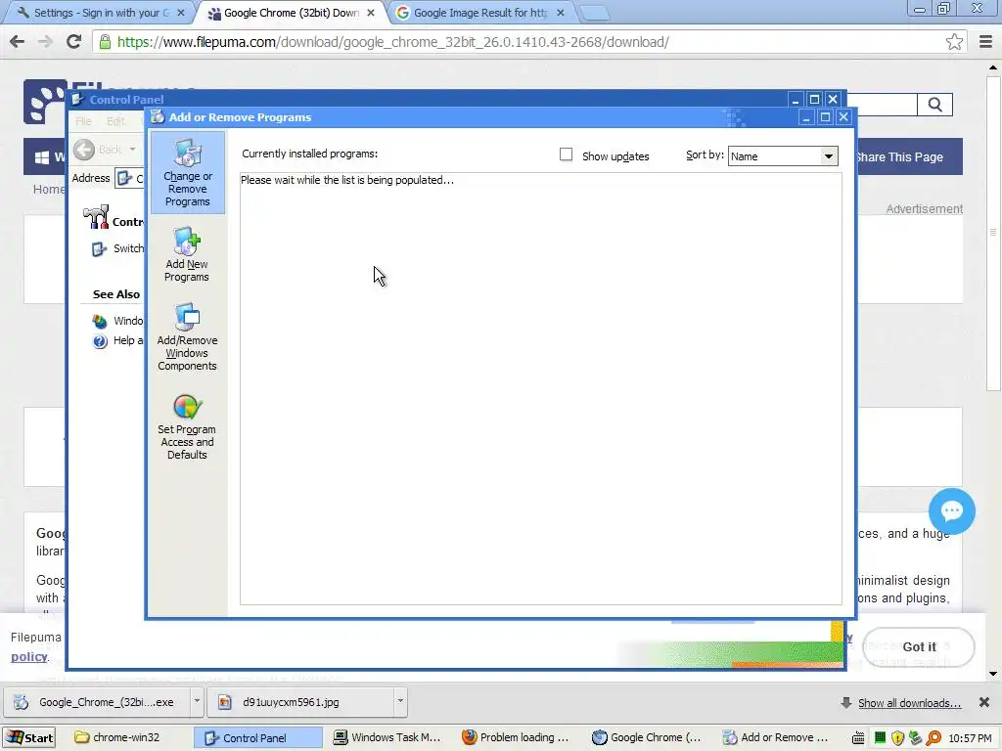
Task: Open Help link under See Also
Action: point(118,341)
